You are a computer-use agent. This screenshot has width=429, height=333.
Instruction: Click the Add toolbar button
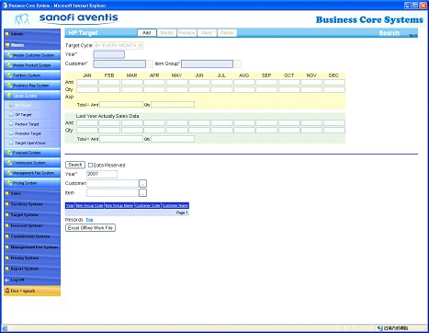[x=147, y=33]
